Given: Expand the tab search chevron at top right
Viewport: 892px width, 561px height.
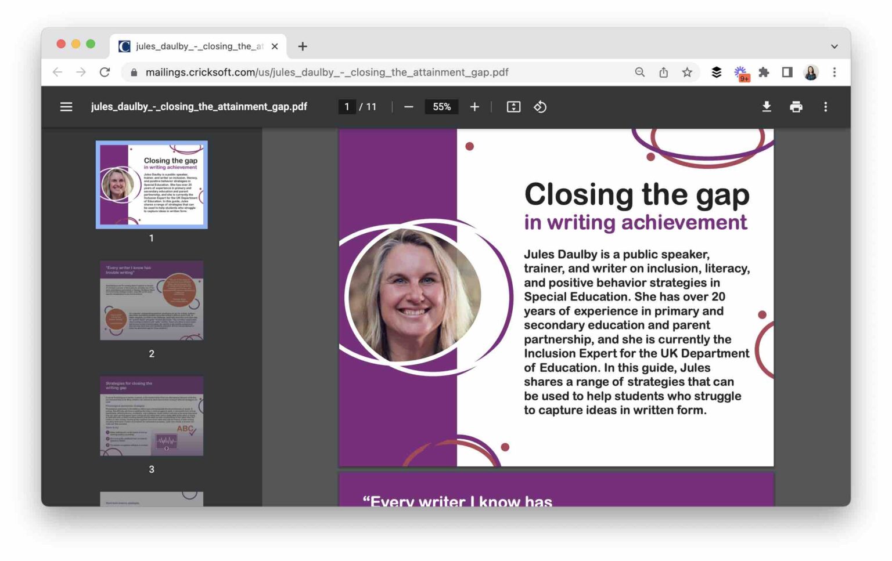Looking at the screenshot, I should 835,46.
